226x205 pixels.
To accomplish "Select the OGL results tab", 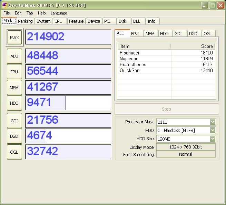I will click(207, 33).
